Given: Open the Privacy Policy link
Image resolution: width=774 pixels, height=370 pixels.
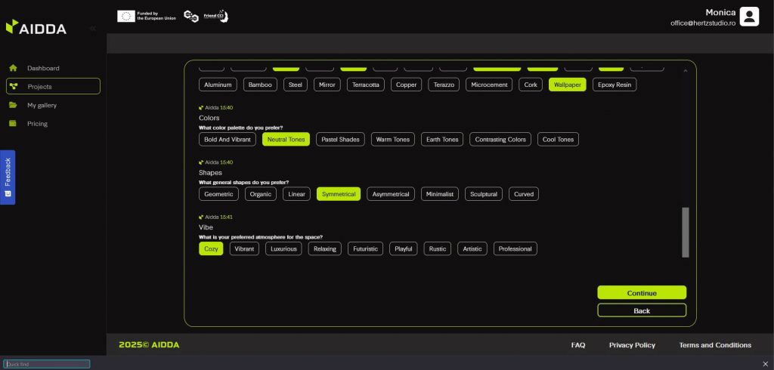Looking at the screenshot, I should pyautogui.click(x=632, y=345).
